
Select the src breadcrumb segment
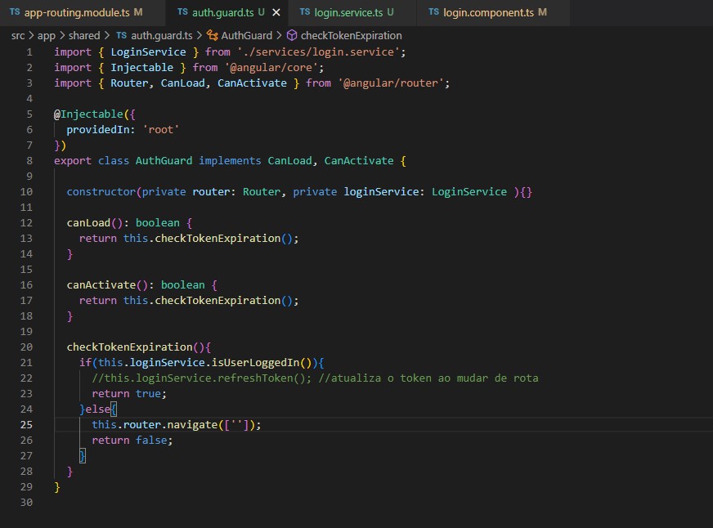tap(18, 35)
